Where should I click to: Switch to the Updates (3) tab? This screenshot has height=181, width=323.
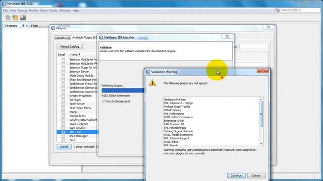pyautogui.click(x=62, y=38)
